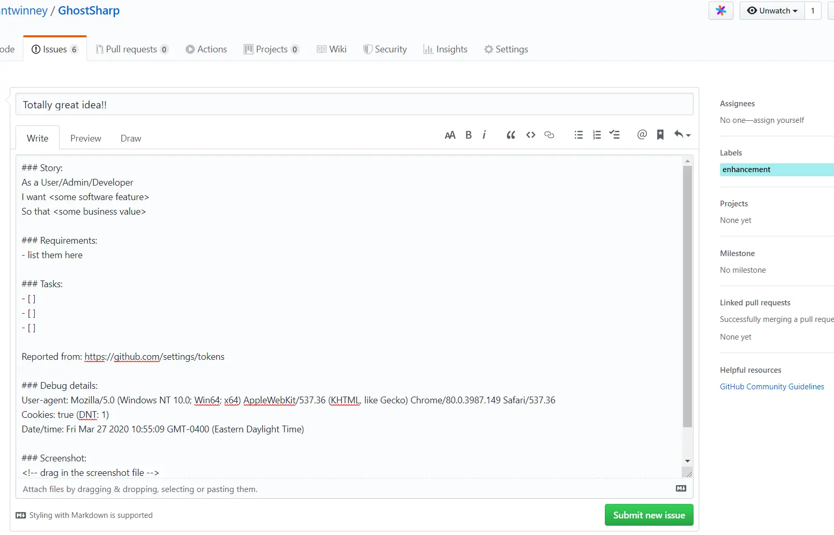Click the attach files drop area text
Viewport: 834px width, 535px height.
(x=140, y=489)
